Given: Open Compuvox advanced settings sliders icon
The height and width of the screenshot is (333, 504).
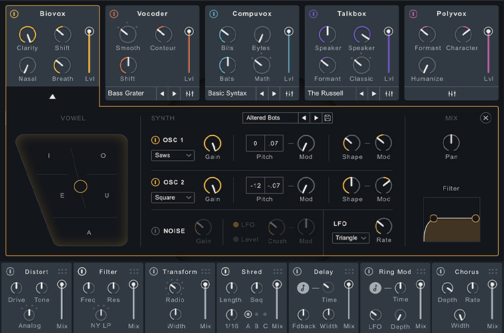Looking at the screenshot, I should [289, 93].
